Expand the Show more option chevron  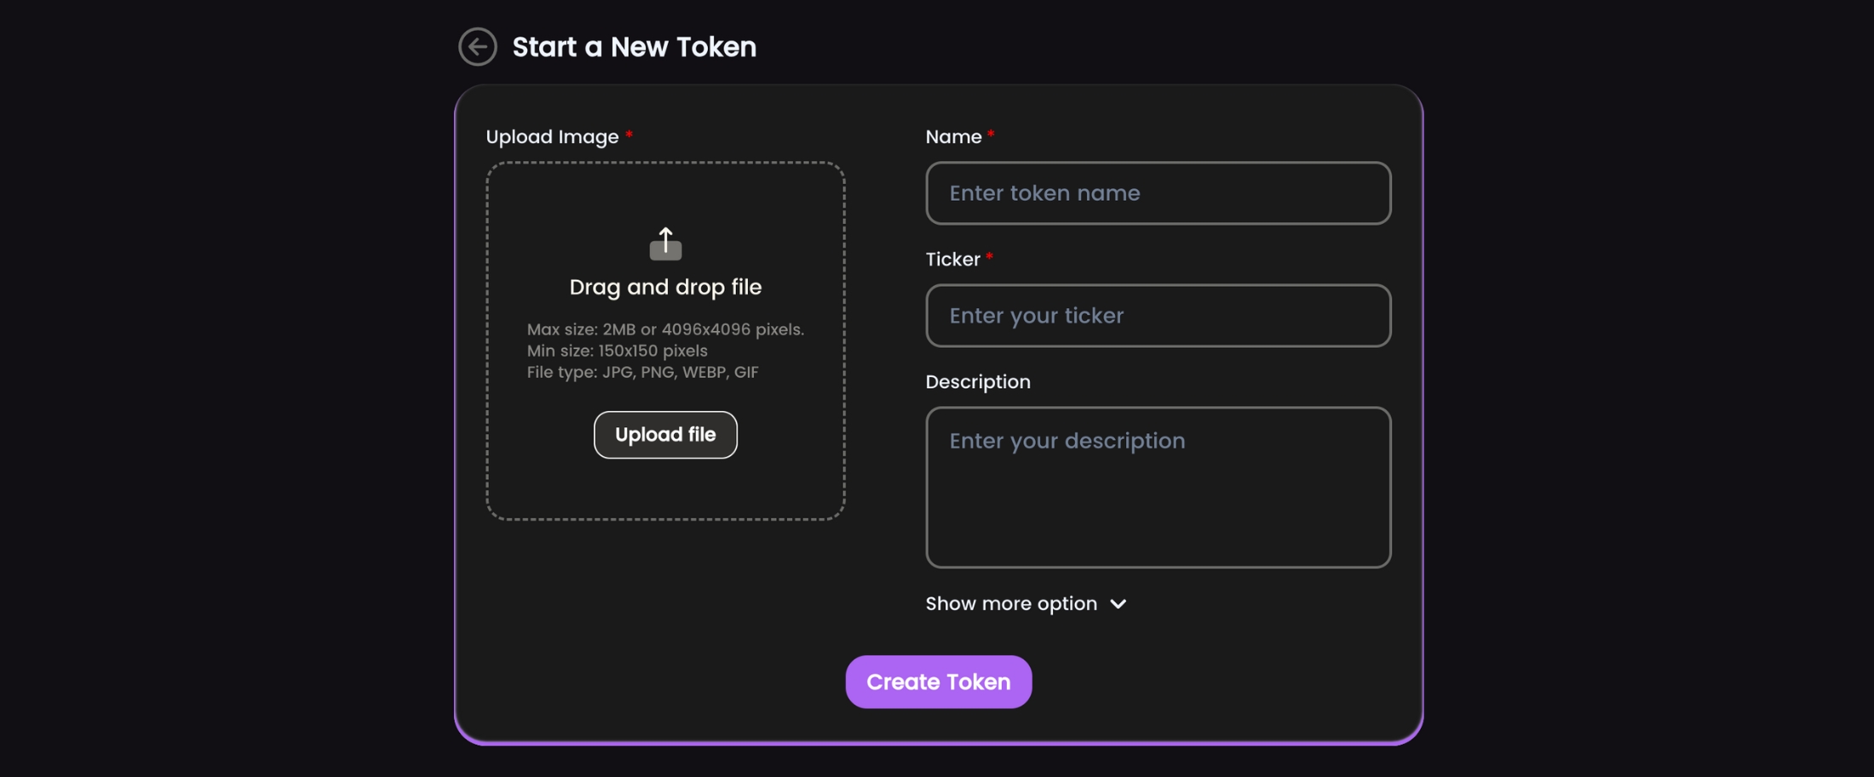click(x=1118, y=604)
